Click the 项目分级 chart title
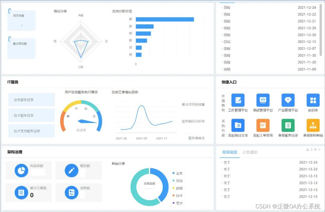325x212 pixels. pos(60,11)
